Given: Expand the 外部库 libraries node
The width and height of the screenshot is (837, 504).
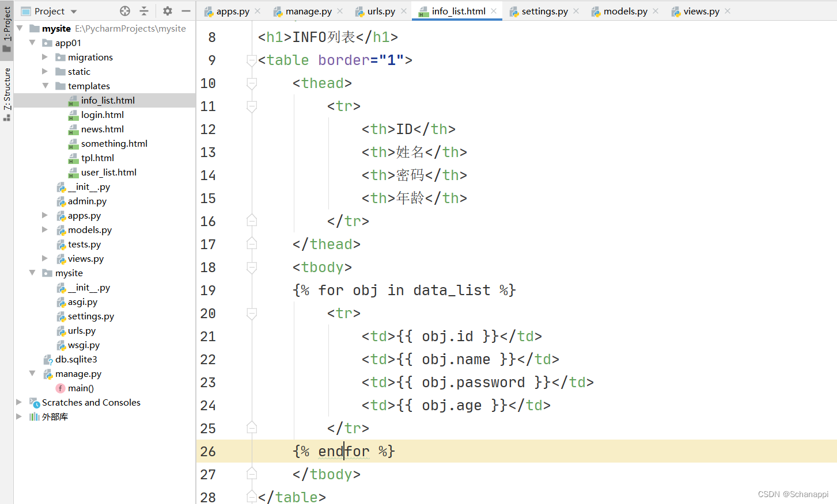Looking at the screenshot, I should [19, 417].
